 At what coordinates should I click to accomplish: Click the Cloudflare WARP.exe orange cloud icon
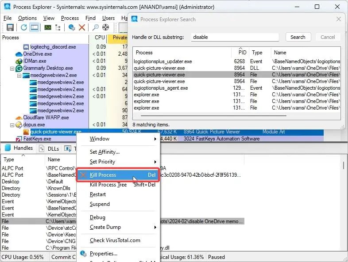(x=19, y=118)
